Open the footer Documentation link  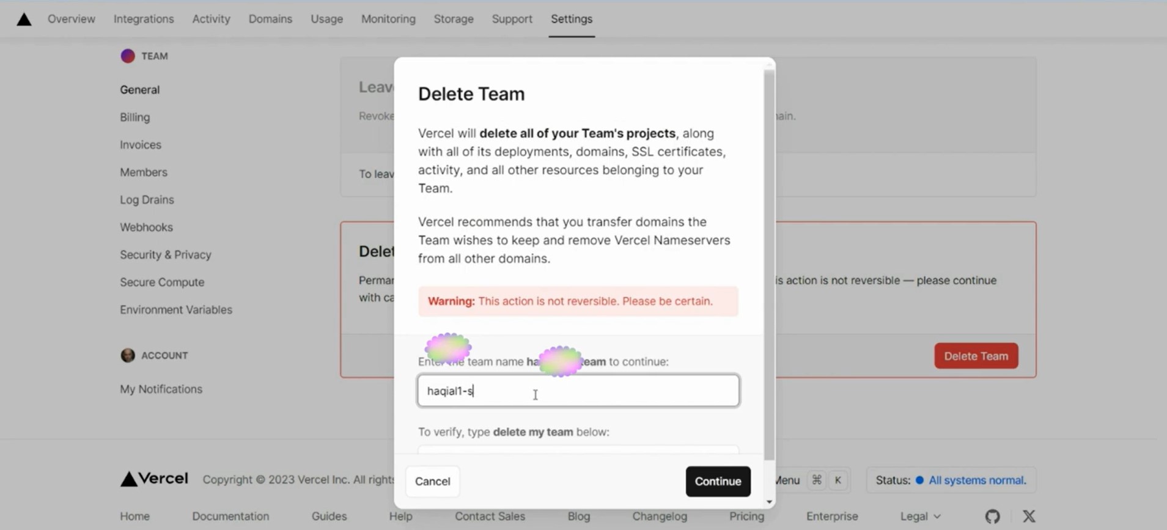click(230, 517)
